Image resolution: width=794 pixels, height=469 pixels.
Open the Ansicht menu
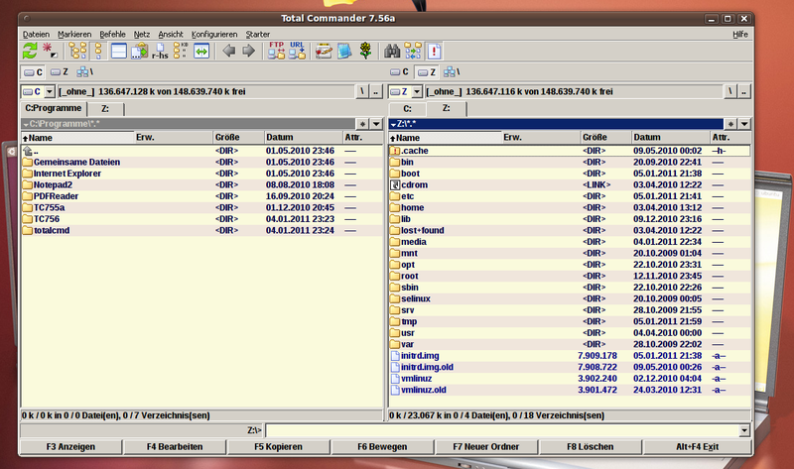[x=171, y=35]
